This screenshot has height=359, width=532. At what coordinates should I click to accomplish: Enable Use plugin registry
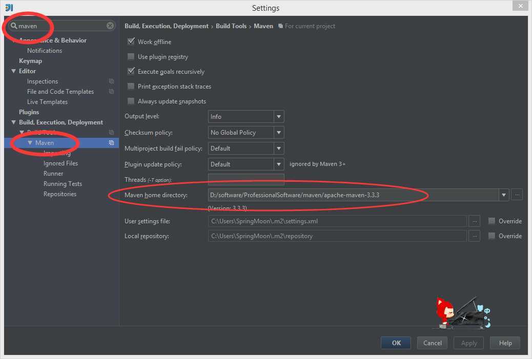pos(131,56)
